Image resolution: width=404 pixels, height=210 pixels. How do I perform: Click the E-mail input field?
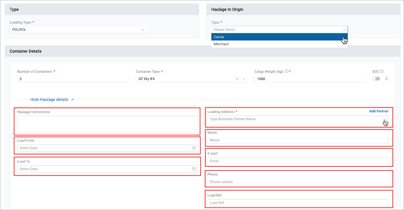click(298, 161)
